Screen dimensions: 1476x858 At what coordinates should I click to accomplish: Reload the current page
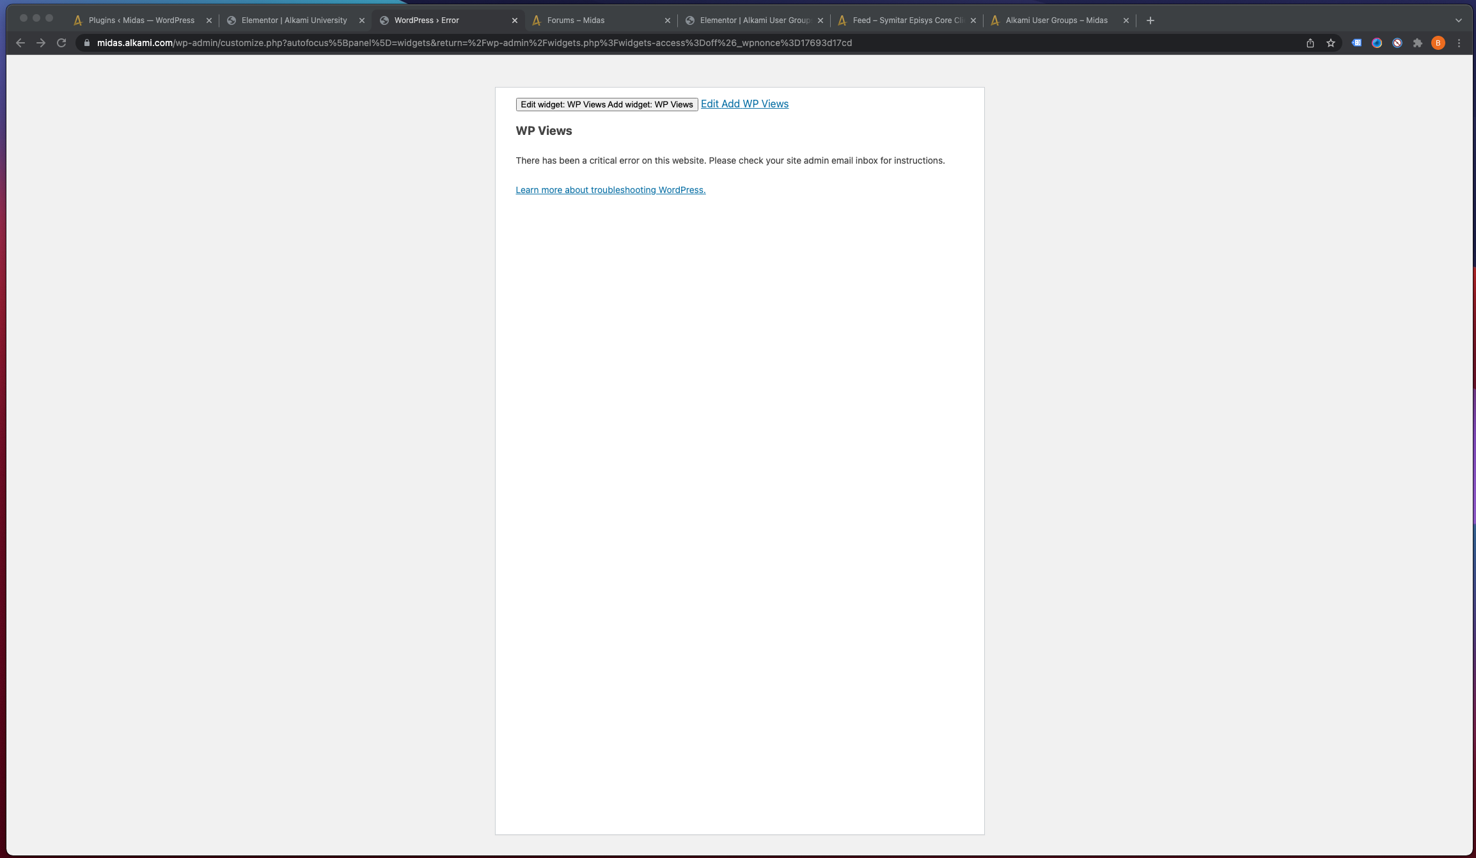[61, 43]
